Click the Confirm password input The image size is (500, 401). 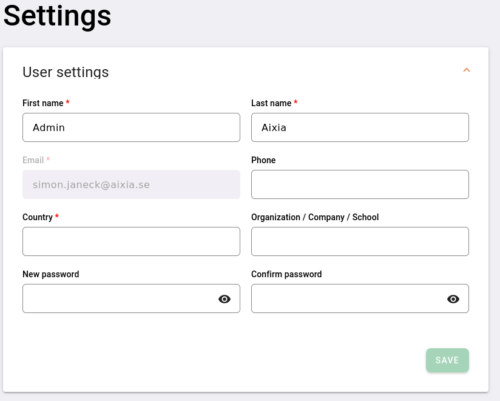346,298
